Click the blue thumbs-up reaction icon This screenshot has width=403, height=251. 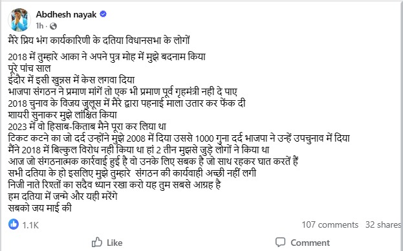[x=14, y=224]
